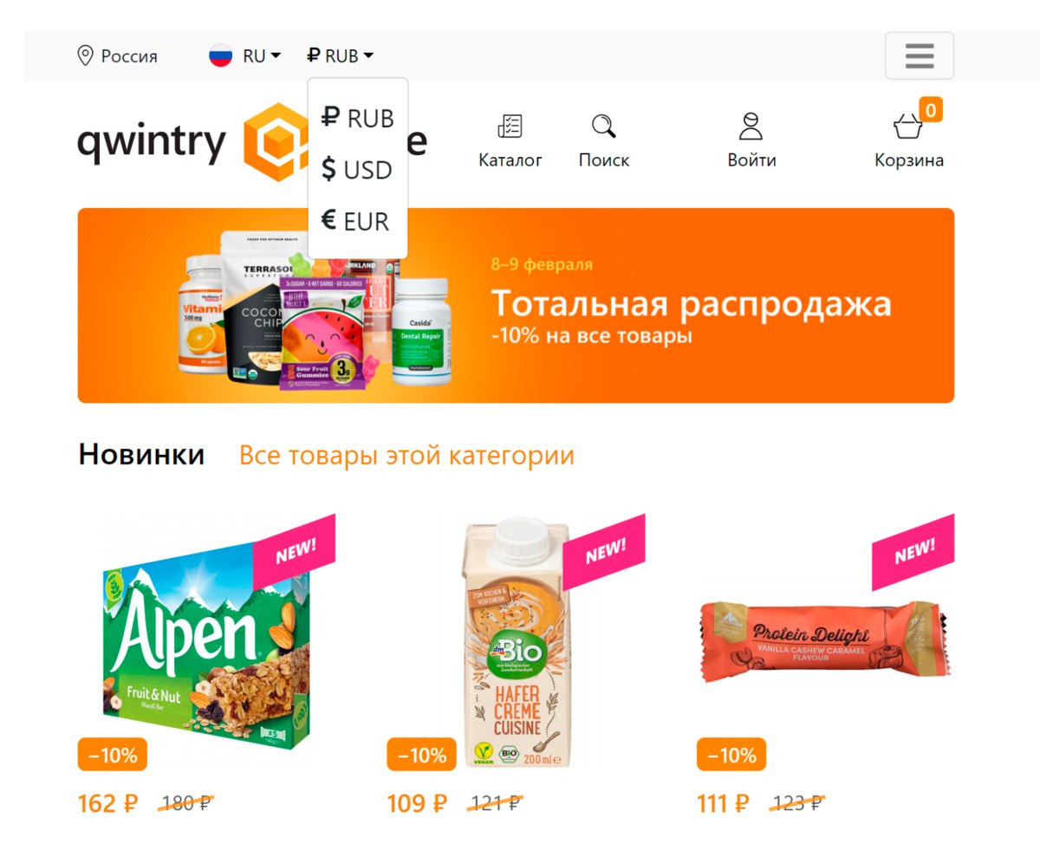The image size is (1040, 850).
Task: Open the Корзина basket icon
Action: tap(907, 127)
